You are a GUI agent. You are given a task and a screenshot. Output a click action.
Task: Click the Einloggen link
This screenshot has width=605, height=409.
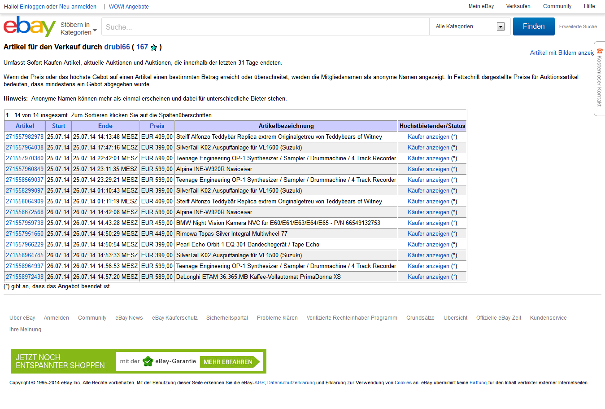[x=32, y=7]
